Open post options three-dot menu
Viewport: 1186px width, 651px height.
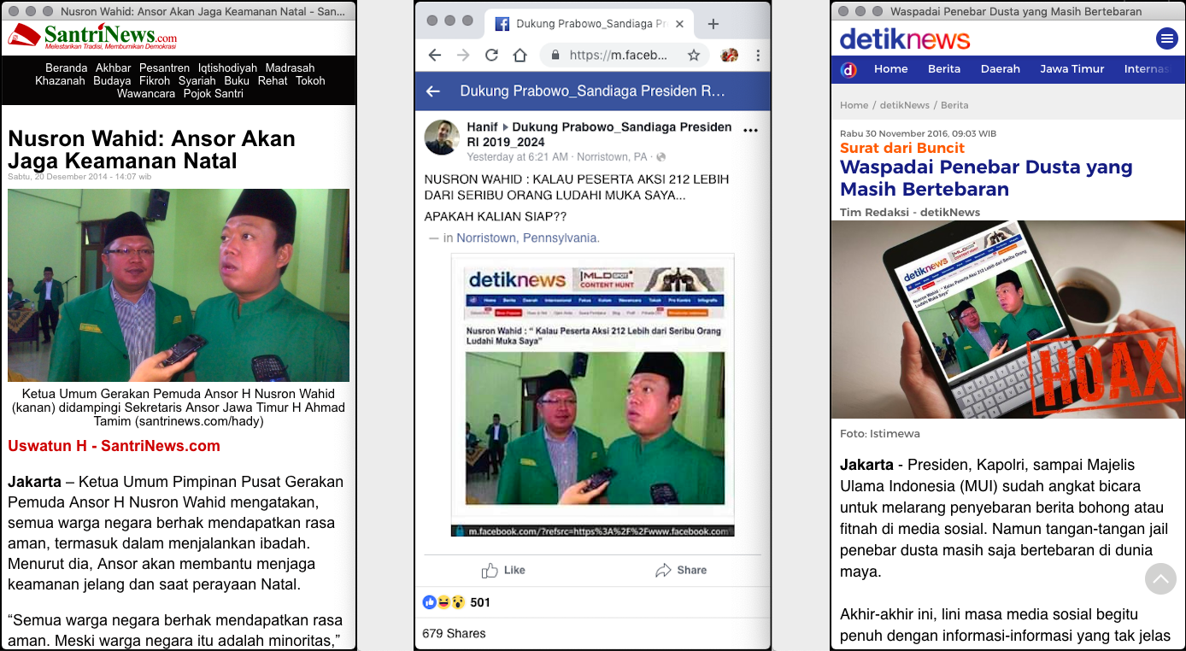(750, 131)
